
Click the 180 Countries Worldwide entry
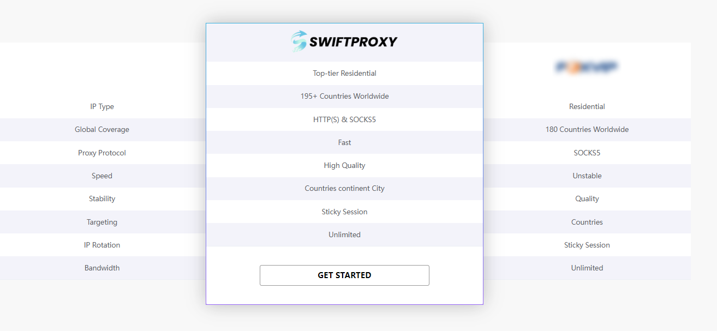[587, 129]
